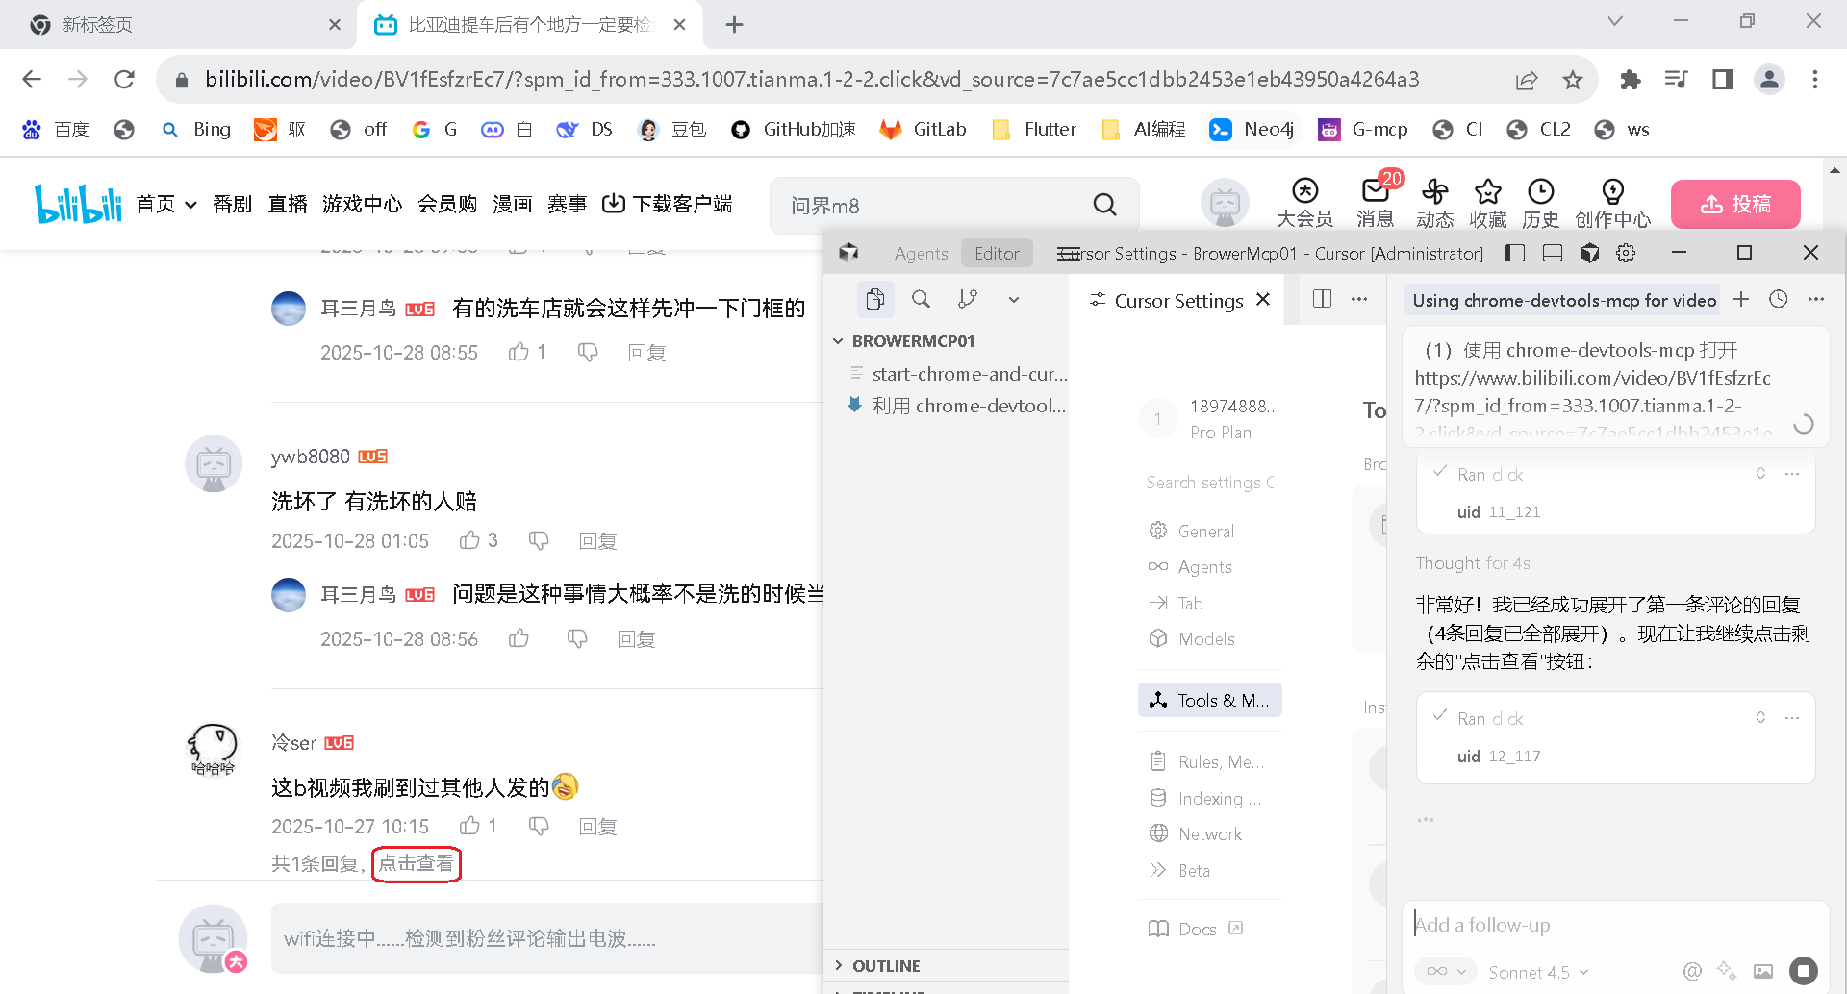This screenshot has width=1847, height=994.
Task: Click 点击查看 under 冷ser's comment
Action: [416, 863]
